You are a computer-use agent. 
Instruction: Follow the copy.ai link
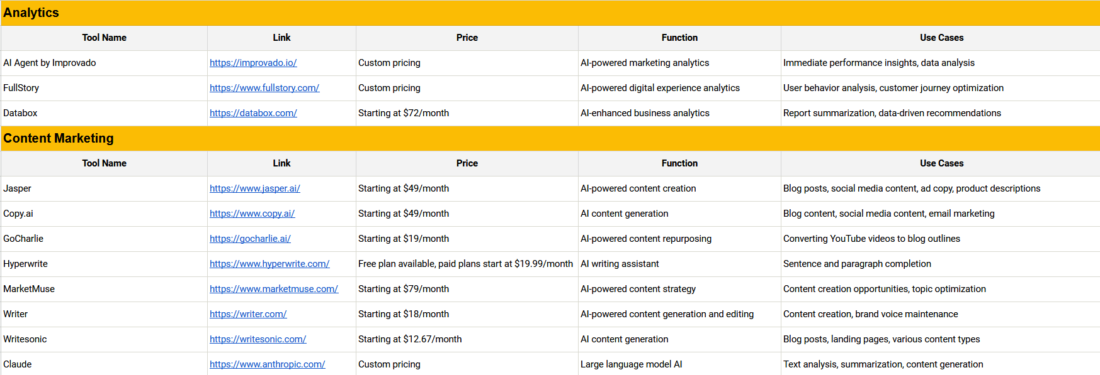pos(252,214)
